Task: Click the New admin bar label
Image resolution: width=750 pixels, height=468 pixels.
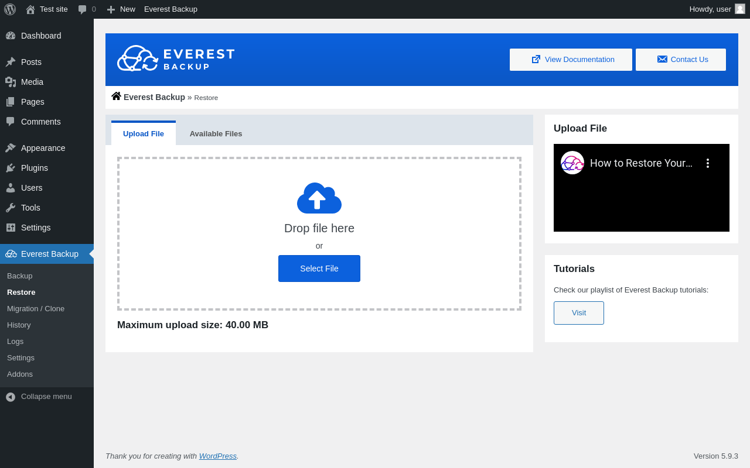Action: [x=128, y=9]
